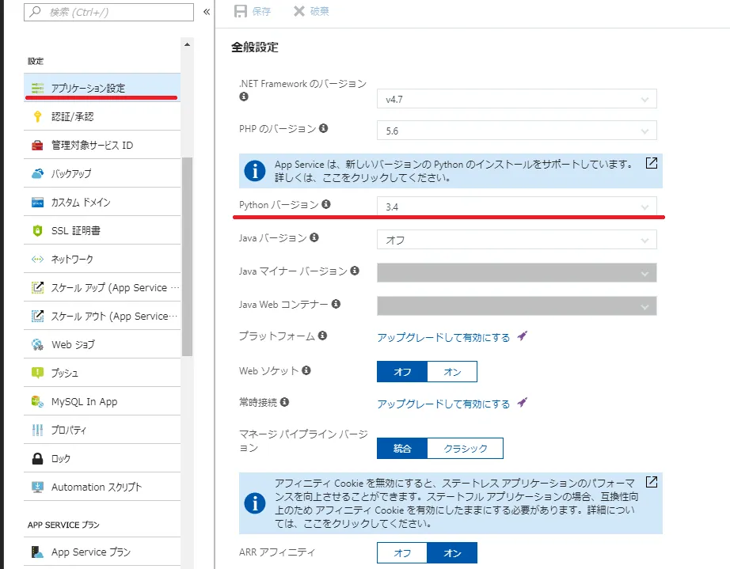Click the SSL 証明書 shield icon
730x569 pixels.
pos(37,230)
